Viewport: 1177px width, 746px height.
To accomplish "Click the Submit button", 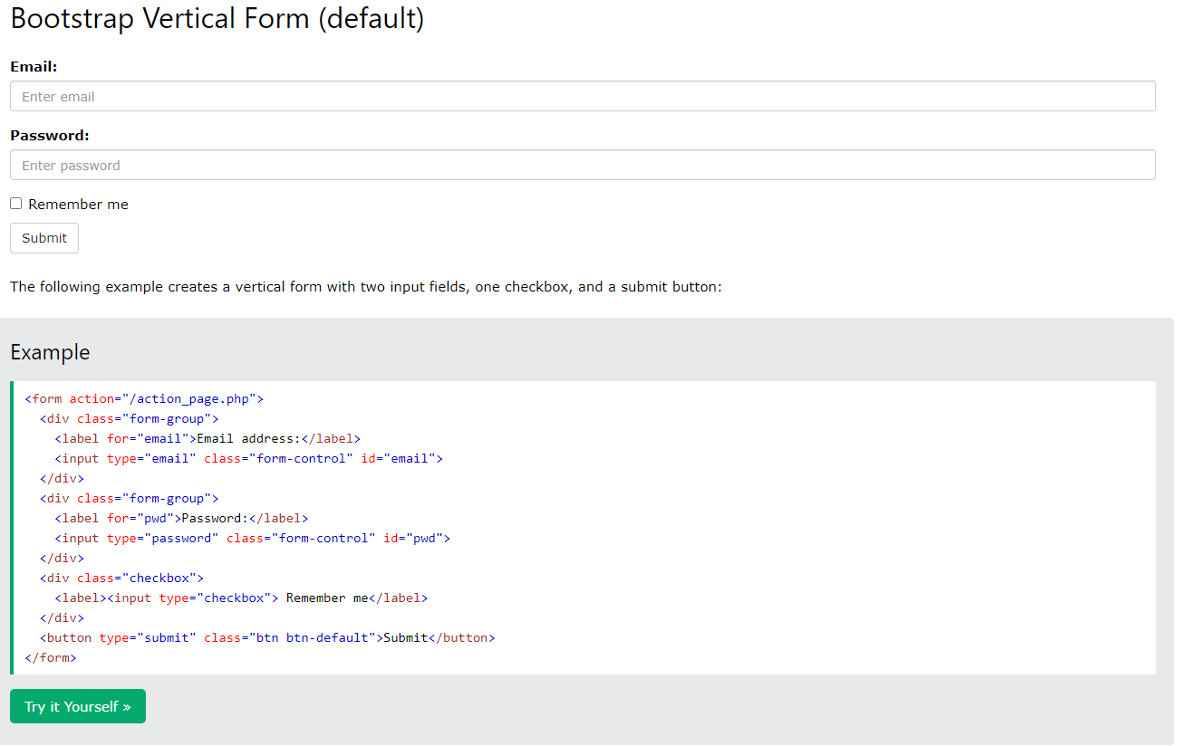I will [x=44, y=238].
